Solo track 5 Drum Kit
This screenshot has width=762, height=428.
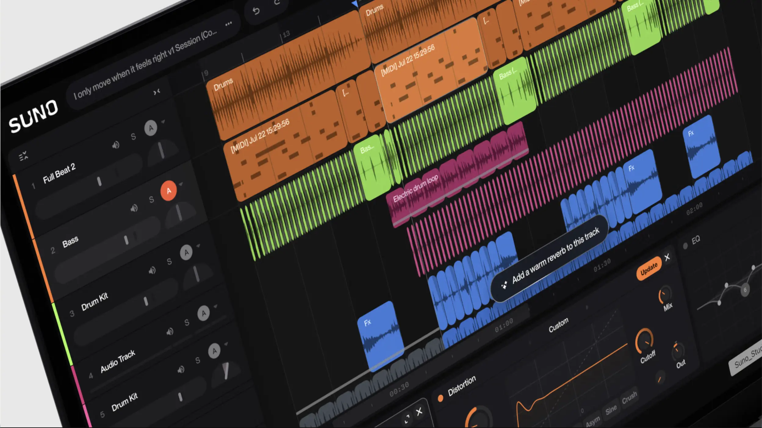[x=198, y=361]
